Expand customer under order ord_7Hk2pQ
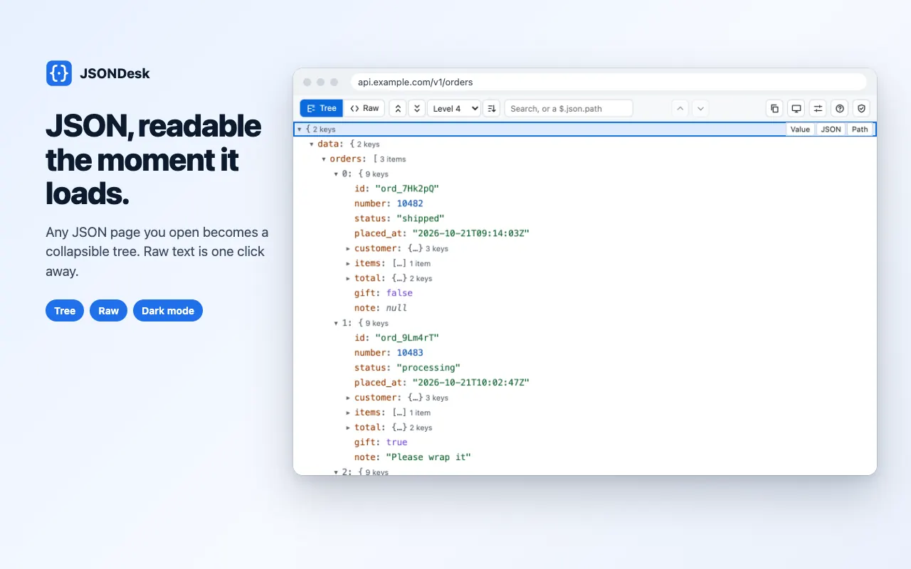The height and width of the screenshot is (569, 911). pos(349,249)
